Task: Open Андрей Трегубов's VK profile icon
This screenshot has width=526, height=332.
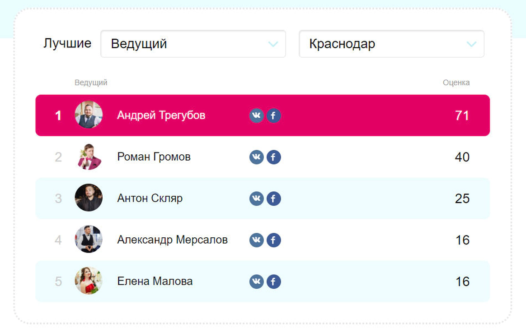Action: [x=256, y=115]
